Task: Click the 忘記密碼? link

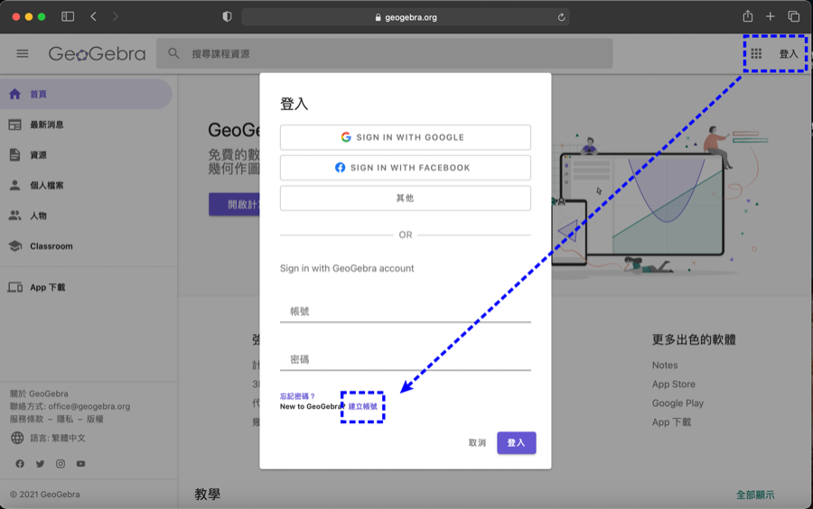Action: (x=297, y=396)
